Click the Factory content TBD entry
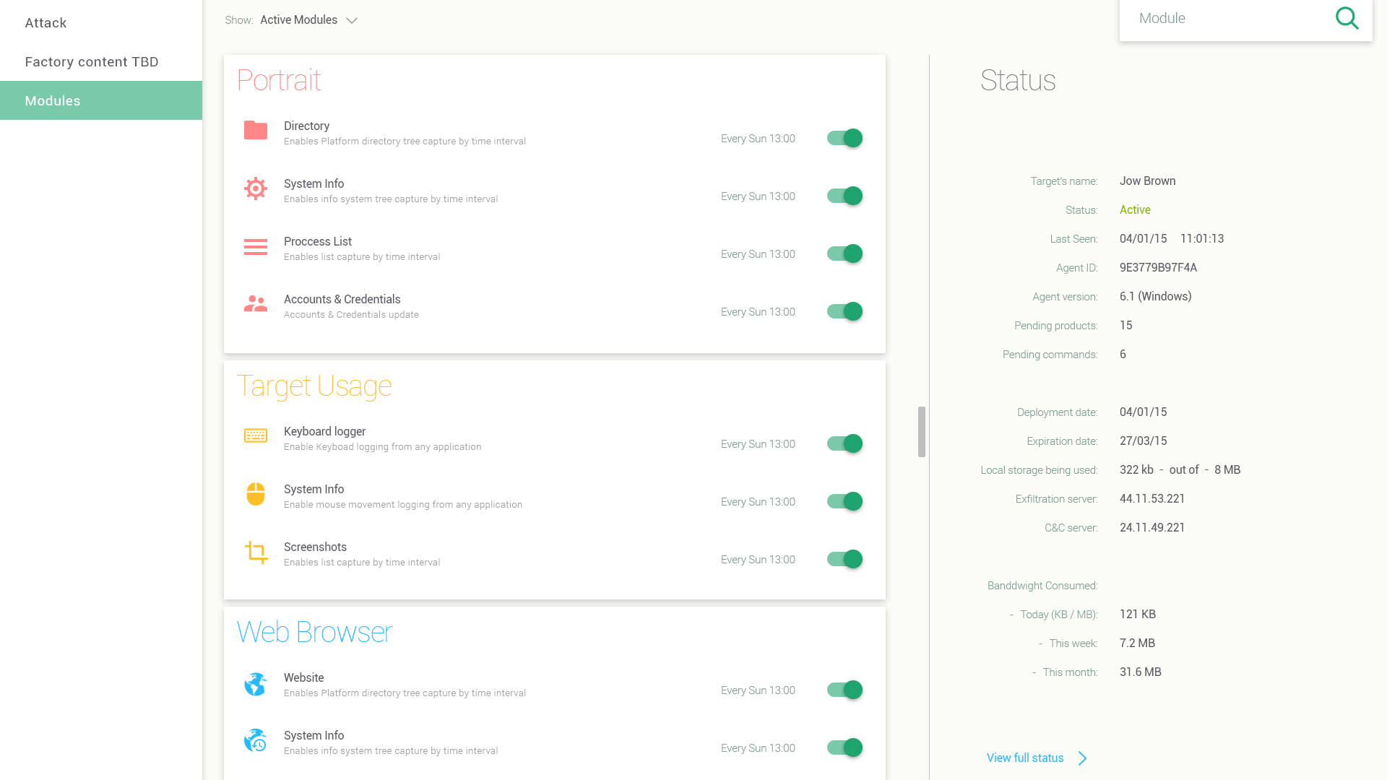This screenshot has width=1387, height=780. (x=92, y=61)
